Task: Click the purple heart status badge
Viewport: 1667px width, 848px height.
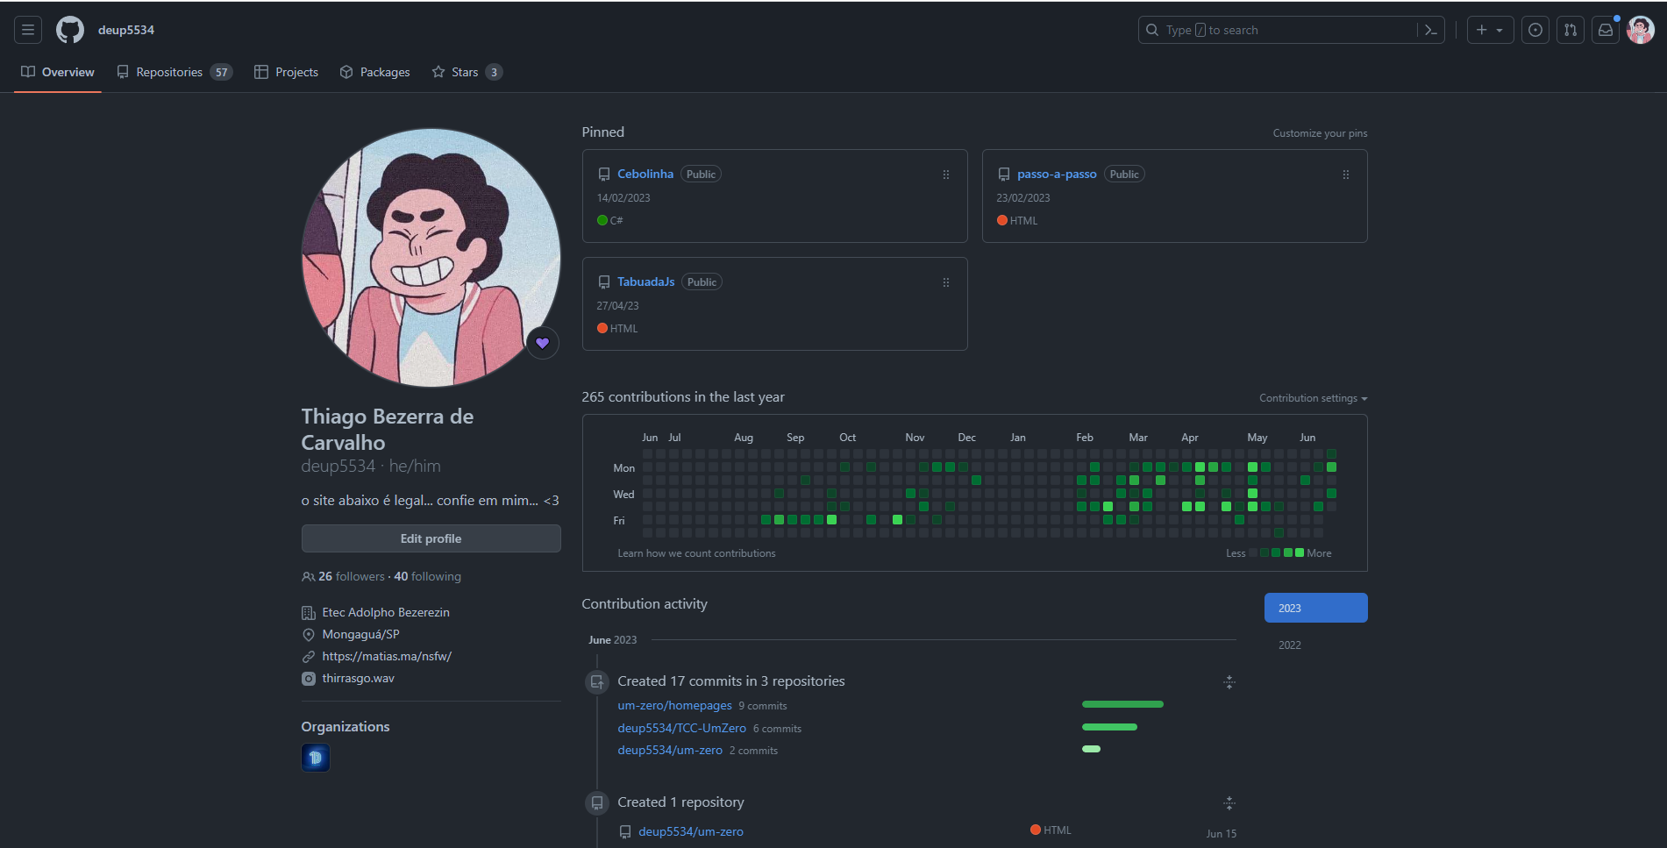Action: 543,343
